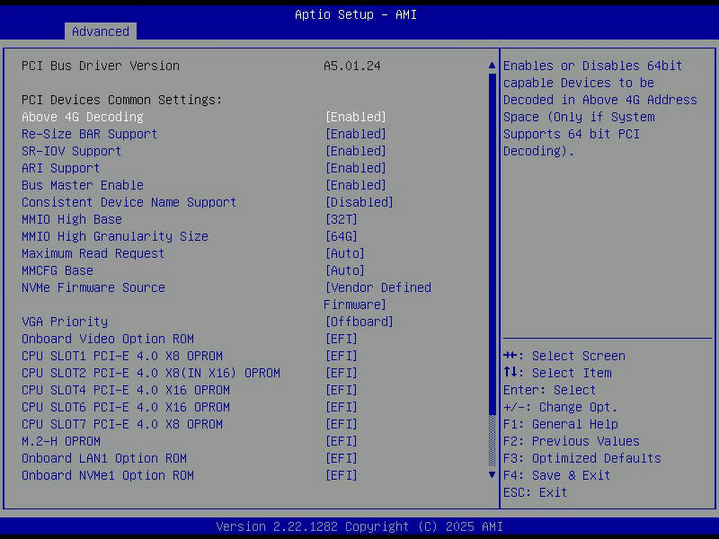Click the Version 2.22.1282 copyright footer
This screenshot has height=539, width=719.
[359, 526]
